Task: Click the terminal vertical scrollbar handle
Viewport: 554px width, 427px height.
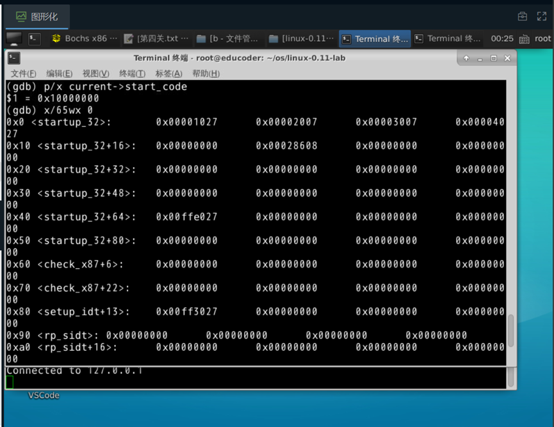Action: pos(510,330)
